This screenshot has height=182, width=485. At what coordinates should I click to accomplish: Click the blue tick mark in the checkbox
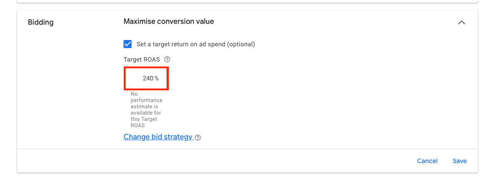click(127, 44)
